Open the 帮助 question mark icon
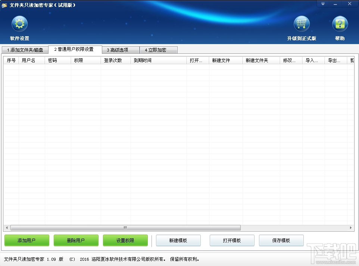The height and width of the screenshot is (266, 359). coord(340,24)
